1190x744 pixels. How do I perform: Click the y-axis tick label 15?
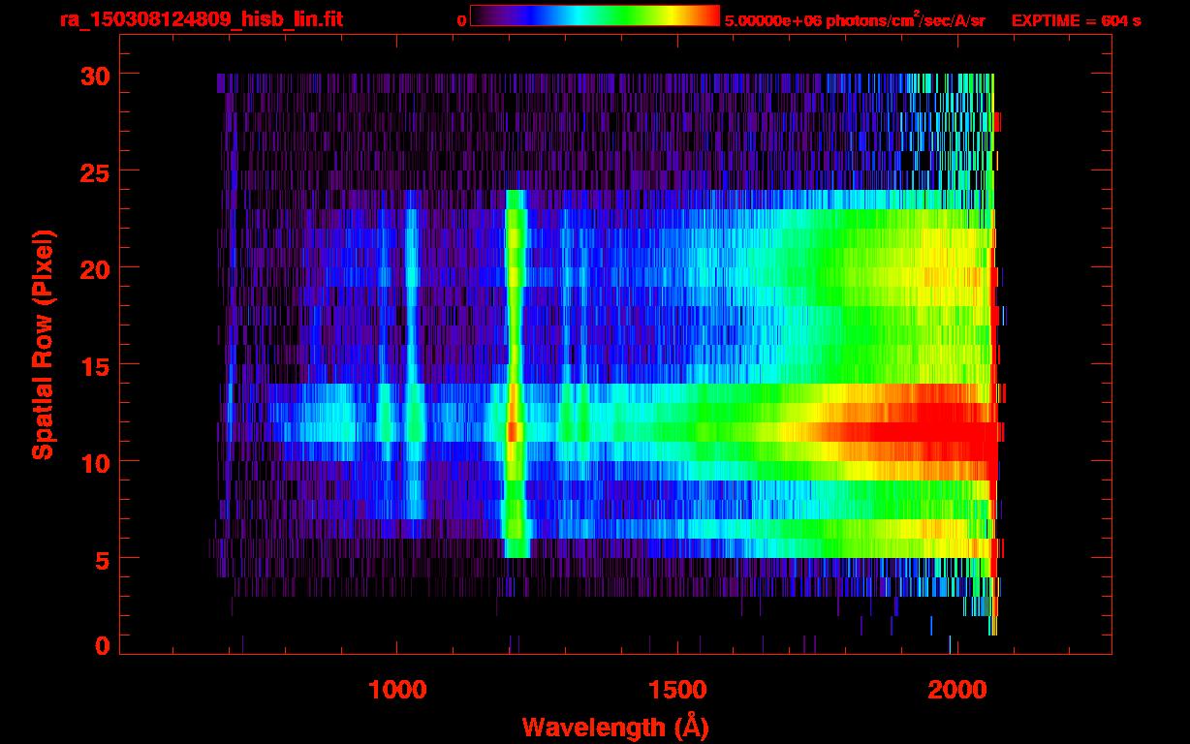pyautogui.click(x=95, y=365)
